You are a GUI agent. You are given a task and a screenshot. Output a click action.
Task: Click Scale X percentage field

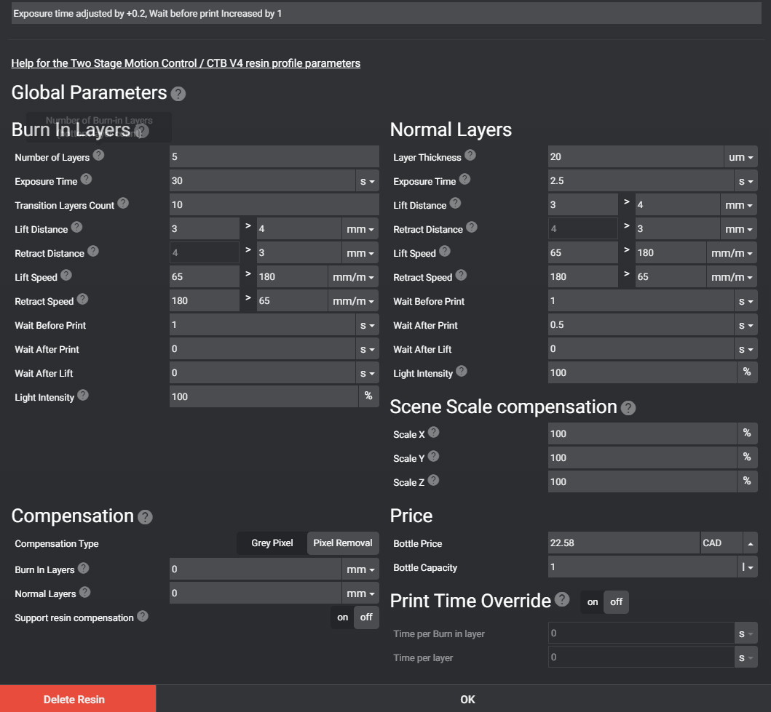[x=642, y=434]
